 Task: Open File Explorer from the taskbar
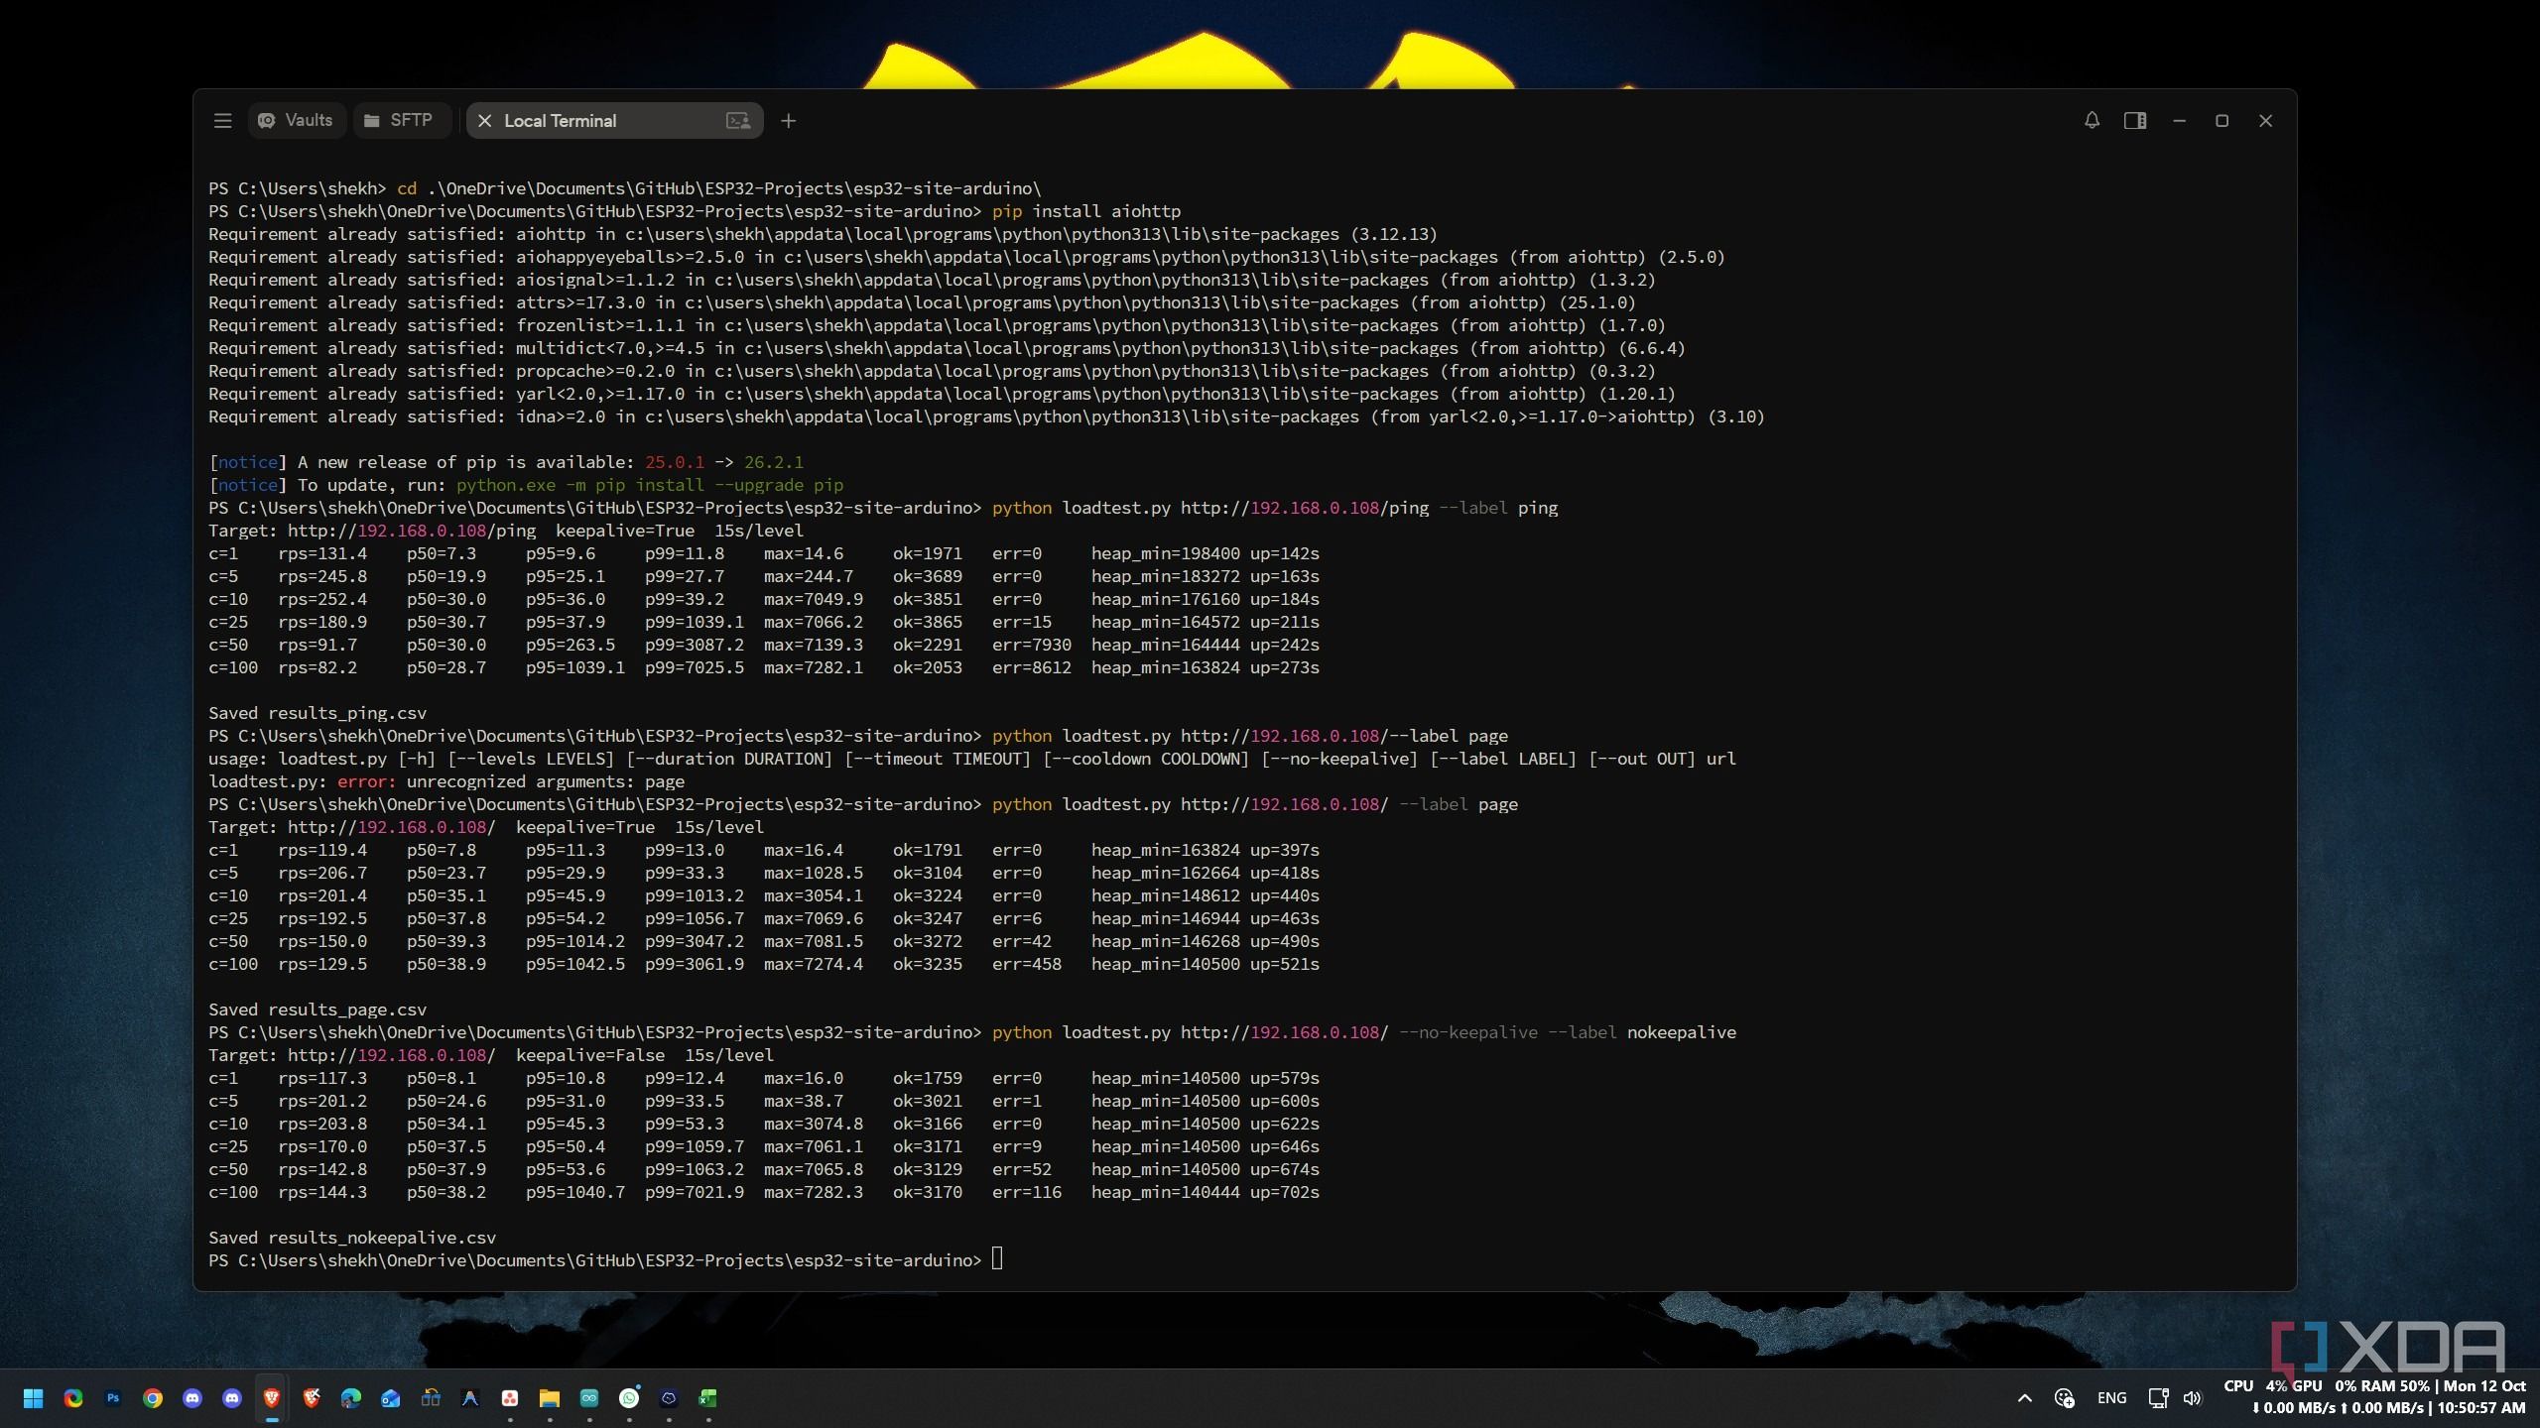pos(550,1398)
